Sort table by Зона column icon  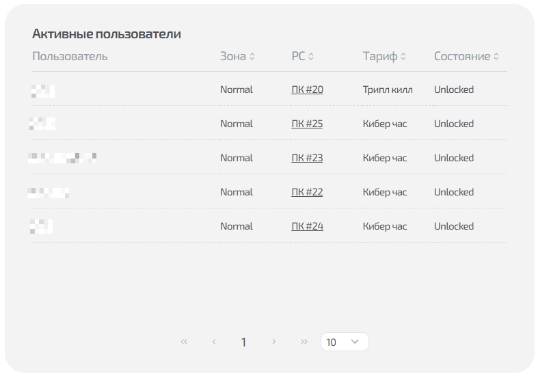click(x=252, y=57)
